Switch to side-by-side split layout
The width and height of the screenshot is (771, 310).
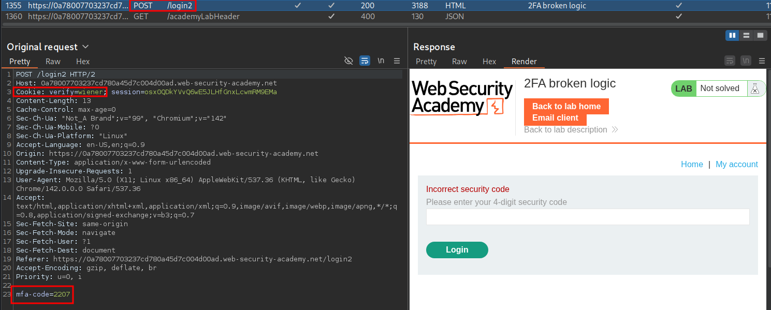coord(732,35)
